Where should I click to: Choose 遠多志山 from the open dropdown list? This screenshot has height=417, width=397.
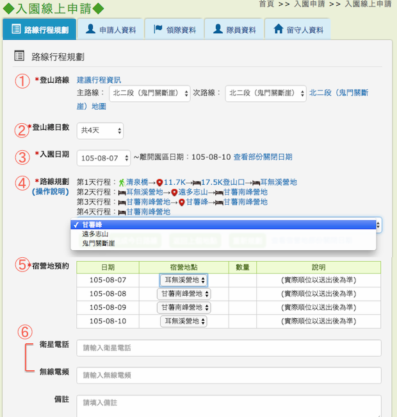point(94,234)
